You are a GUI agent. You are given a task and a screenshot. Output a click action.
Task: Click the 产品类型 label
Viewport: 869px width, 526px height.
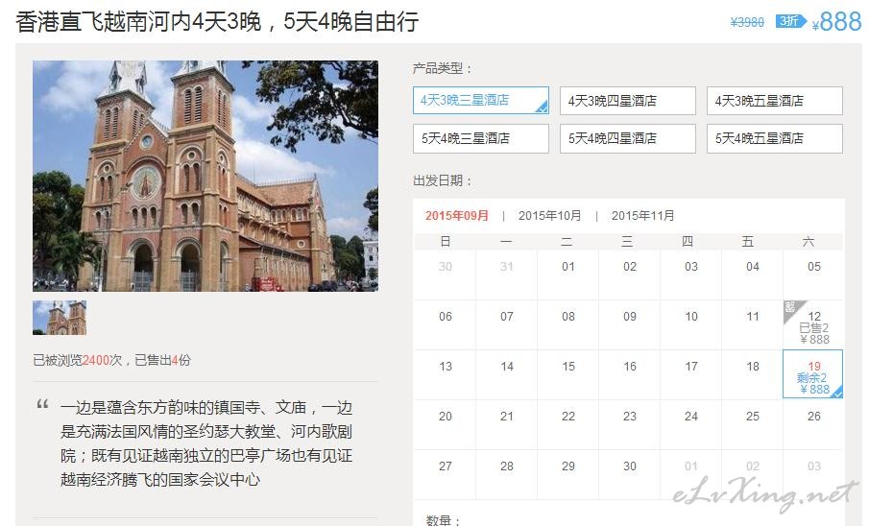coord(442,69)
